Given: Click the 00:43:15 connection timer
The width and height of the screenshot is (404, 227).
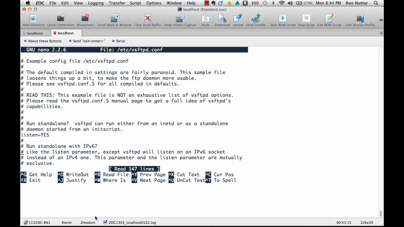Looking at the screenshot, I should 344,223.
